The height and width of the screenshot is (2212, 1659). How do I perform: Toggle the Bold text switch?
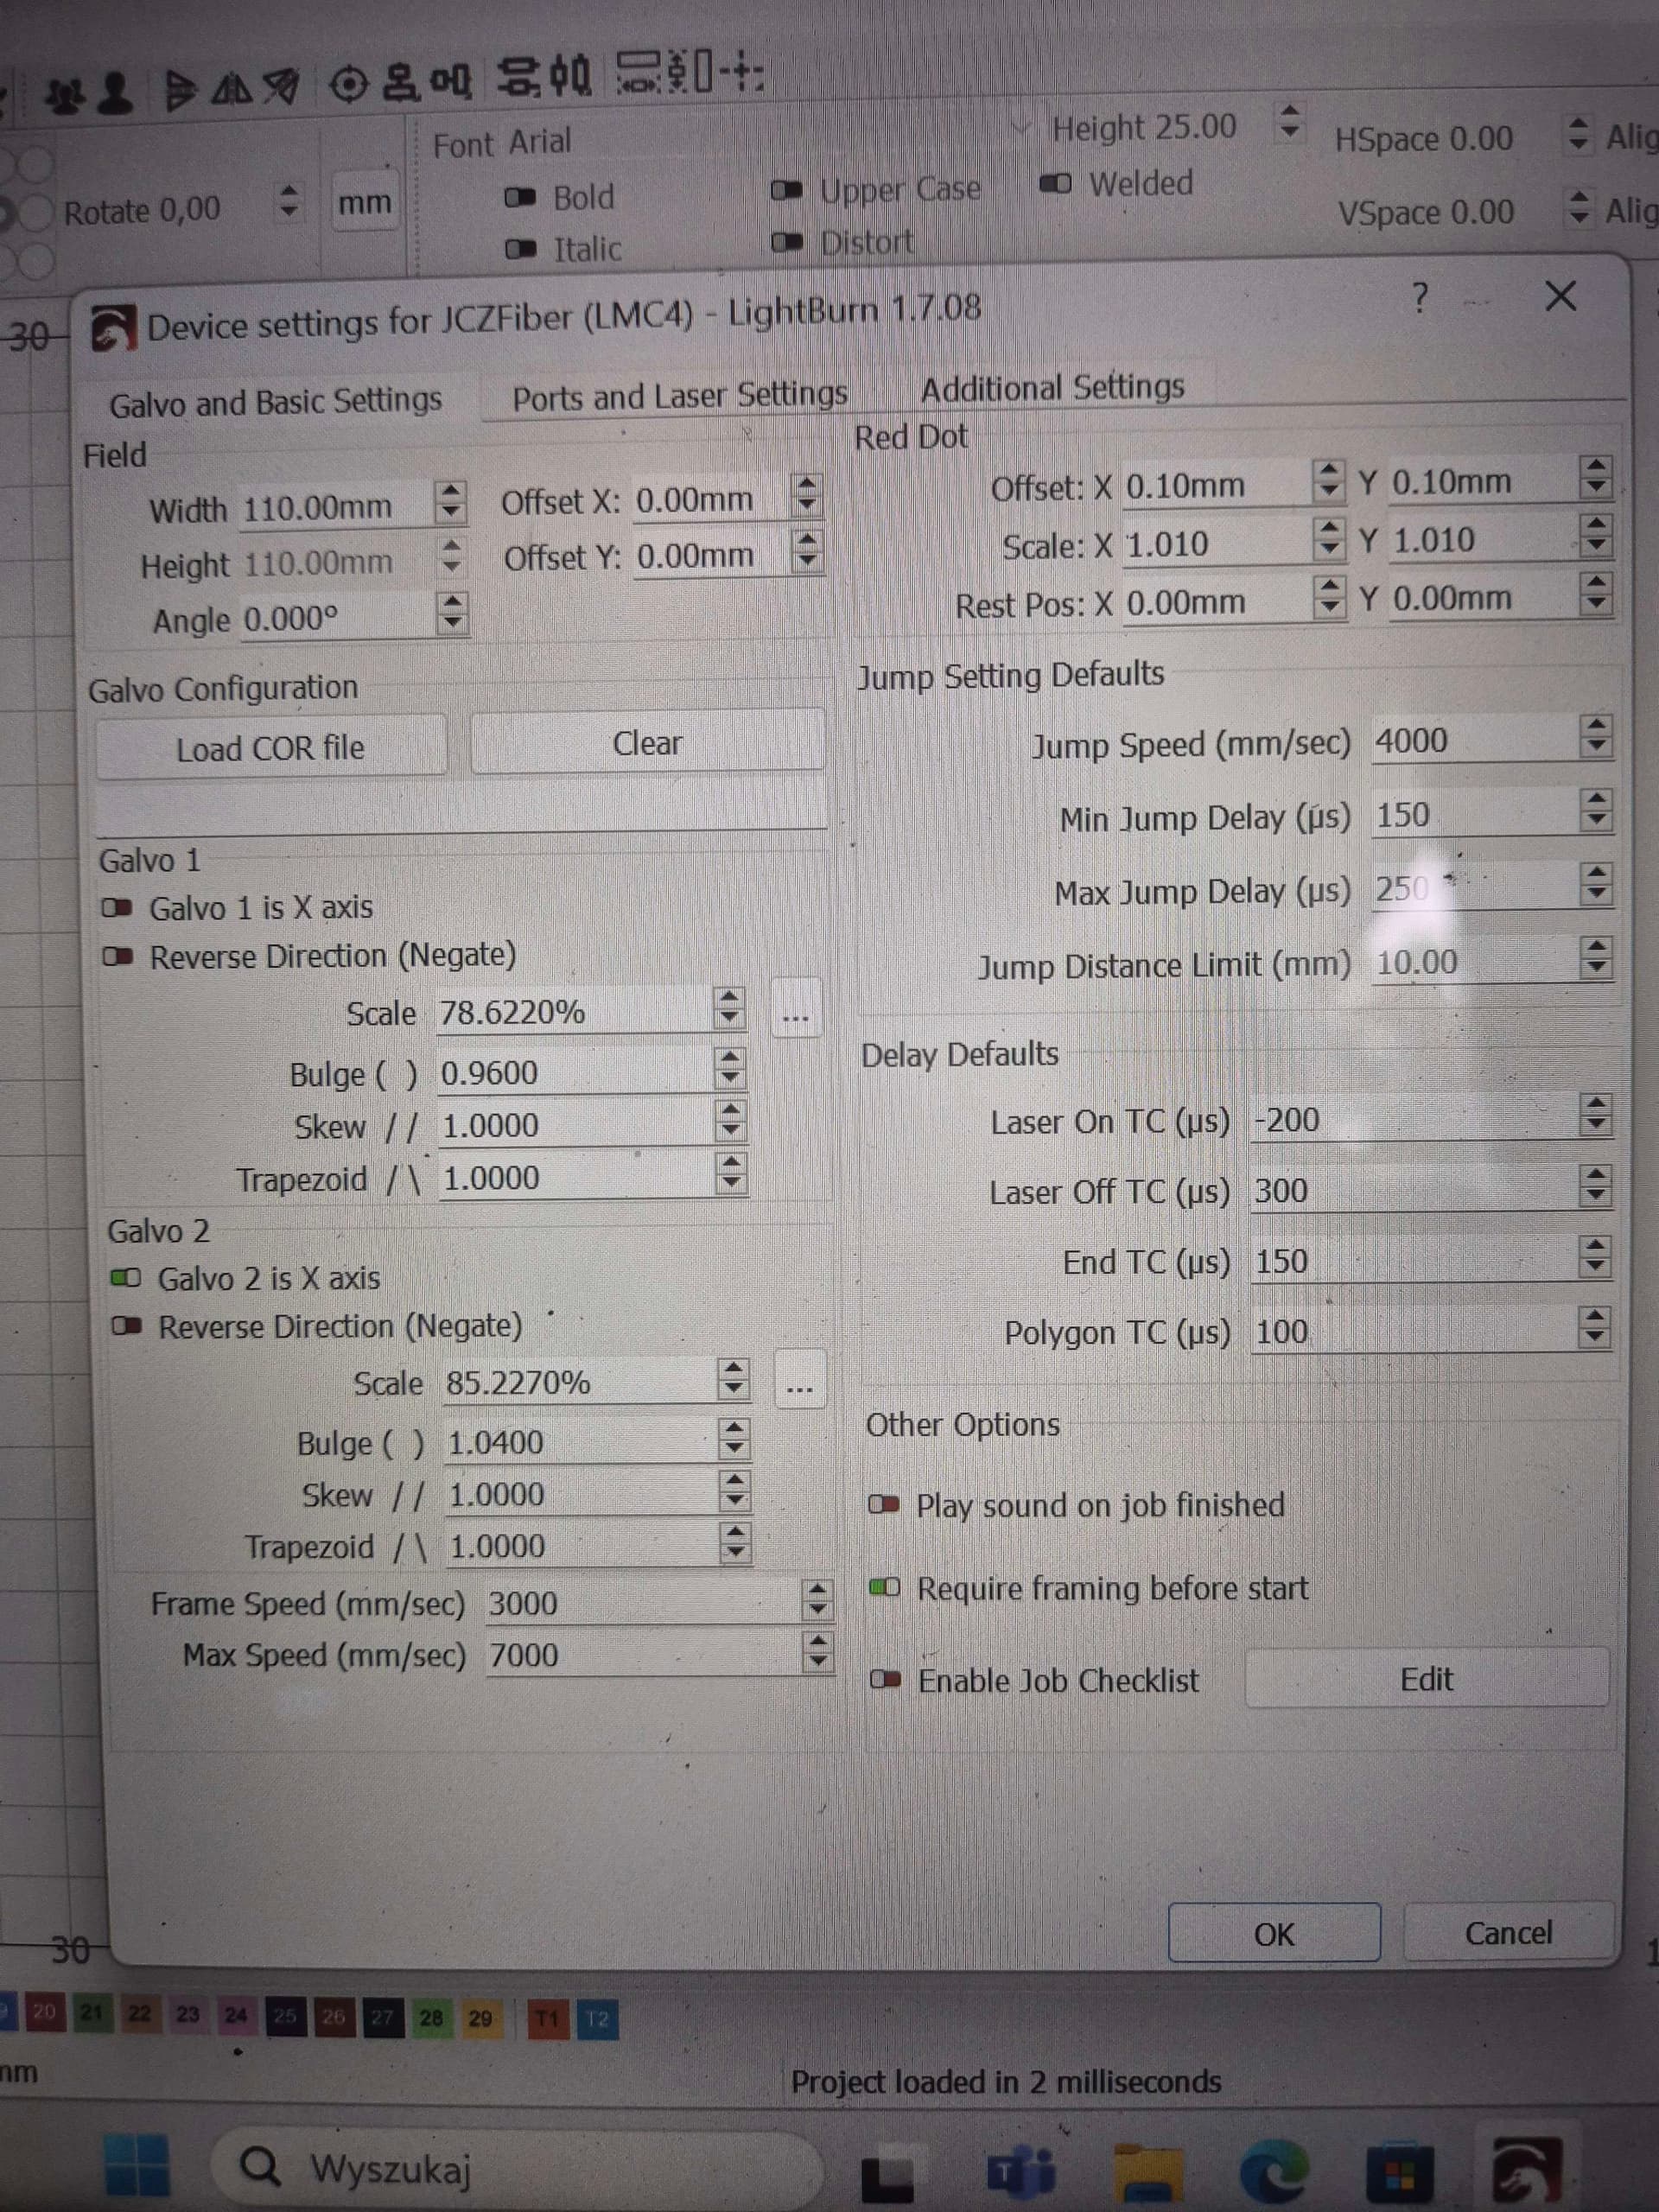pyautogui.click(x=520, y=197)
